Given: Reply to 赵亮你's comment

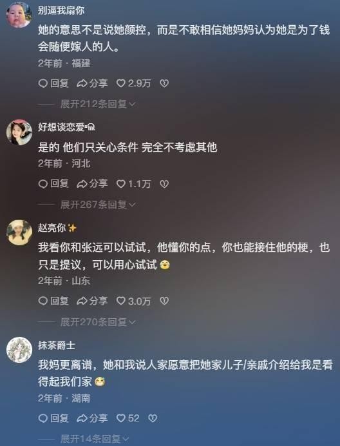Looking at the screenshot, I should tap(53, 301).
